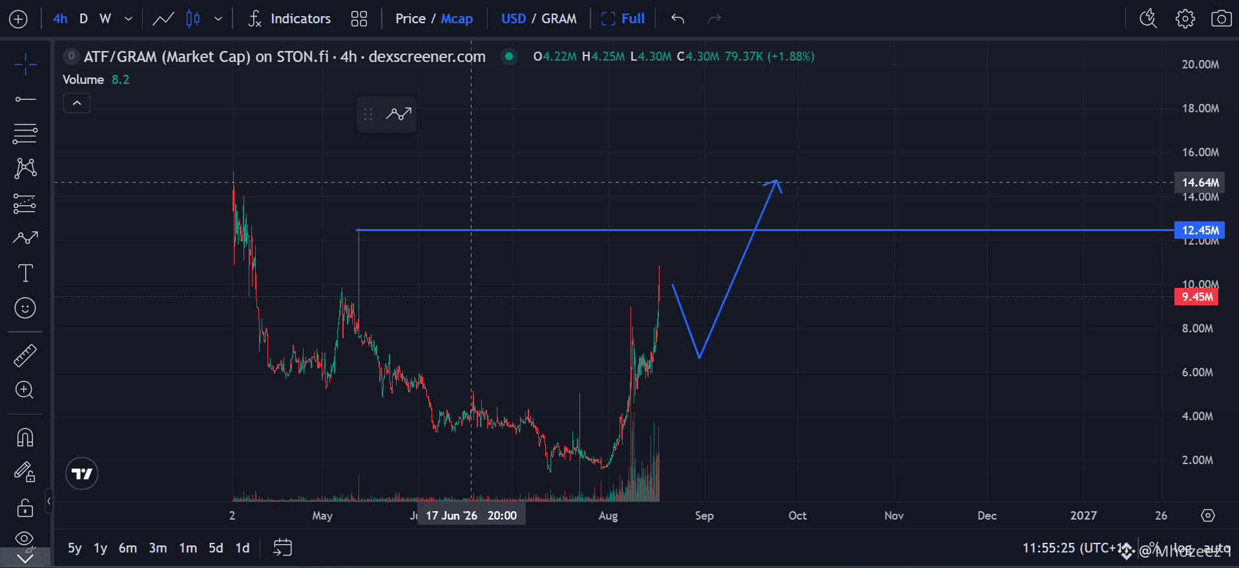The width and height of the screenshot is (1239, 568).
Task: Click the green market status dot
Action: pos(509,56)
